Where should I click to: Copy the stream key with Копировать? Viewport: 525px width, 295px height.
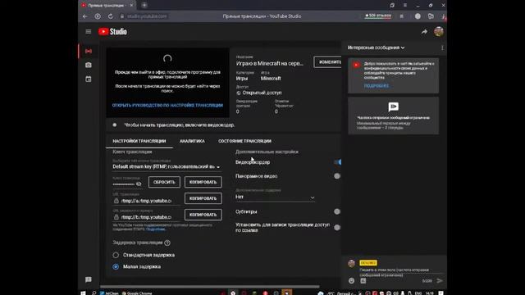tap(203, 182)
